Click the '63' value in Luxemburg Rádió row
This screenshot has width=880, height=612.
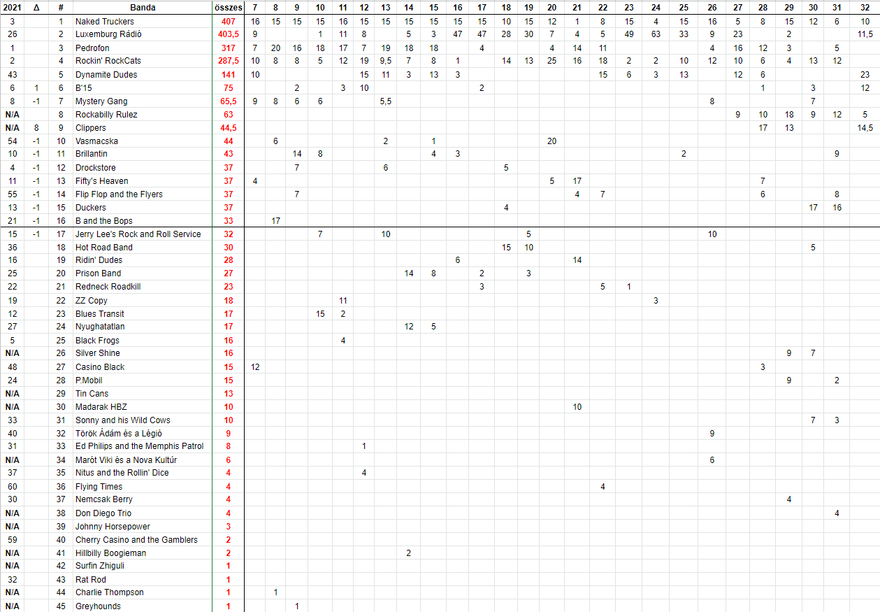click(656, 34)
